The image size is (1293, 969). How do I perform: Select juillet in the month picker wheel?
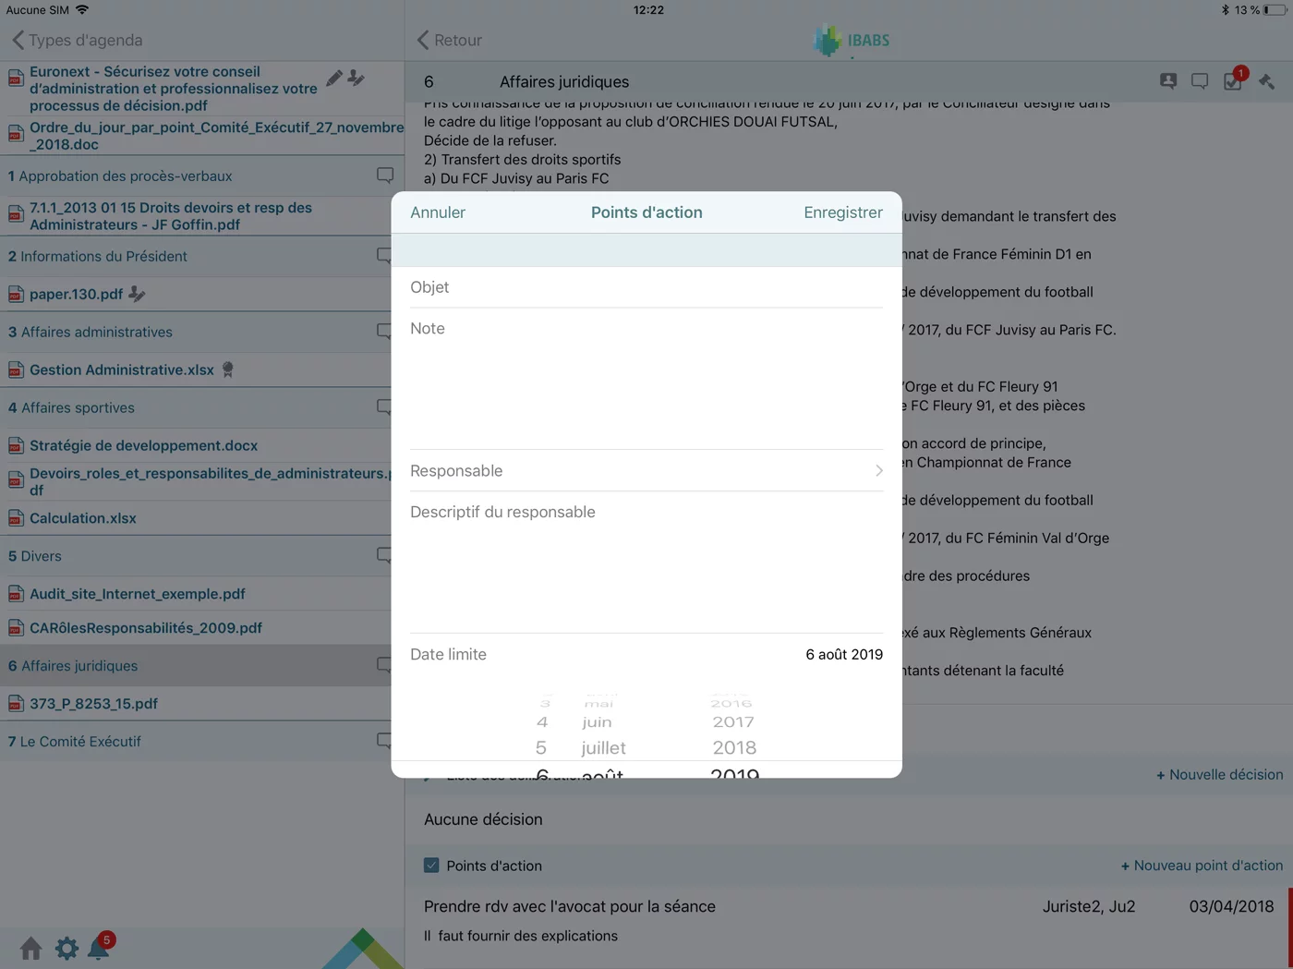tap(603, 747)
